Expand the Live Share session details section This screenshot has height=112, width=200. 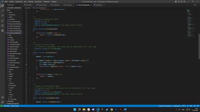point(14,8)
